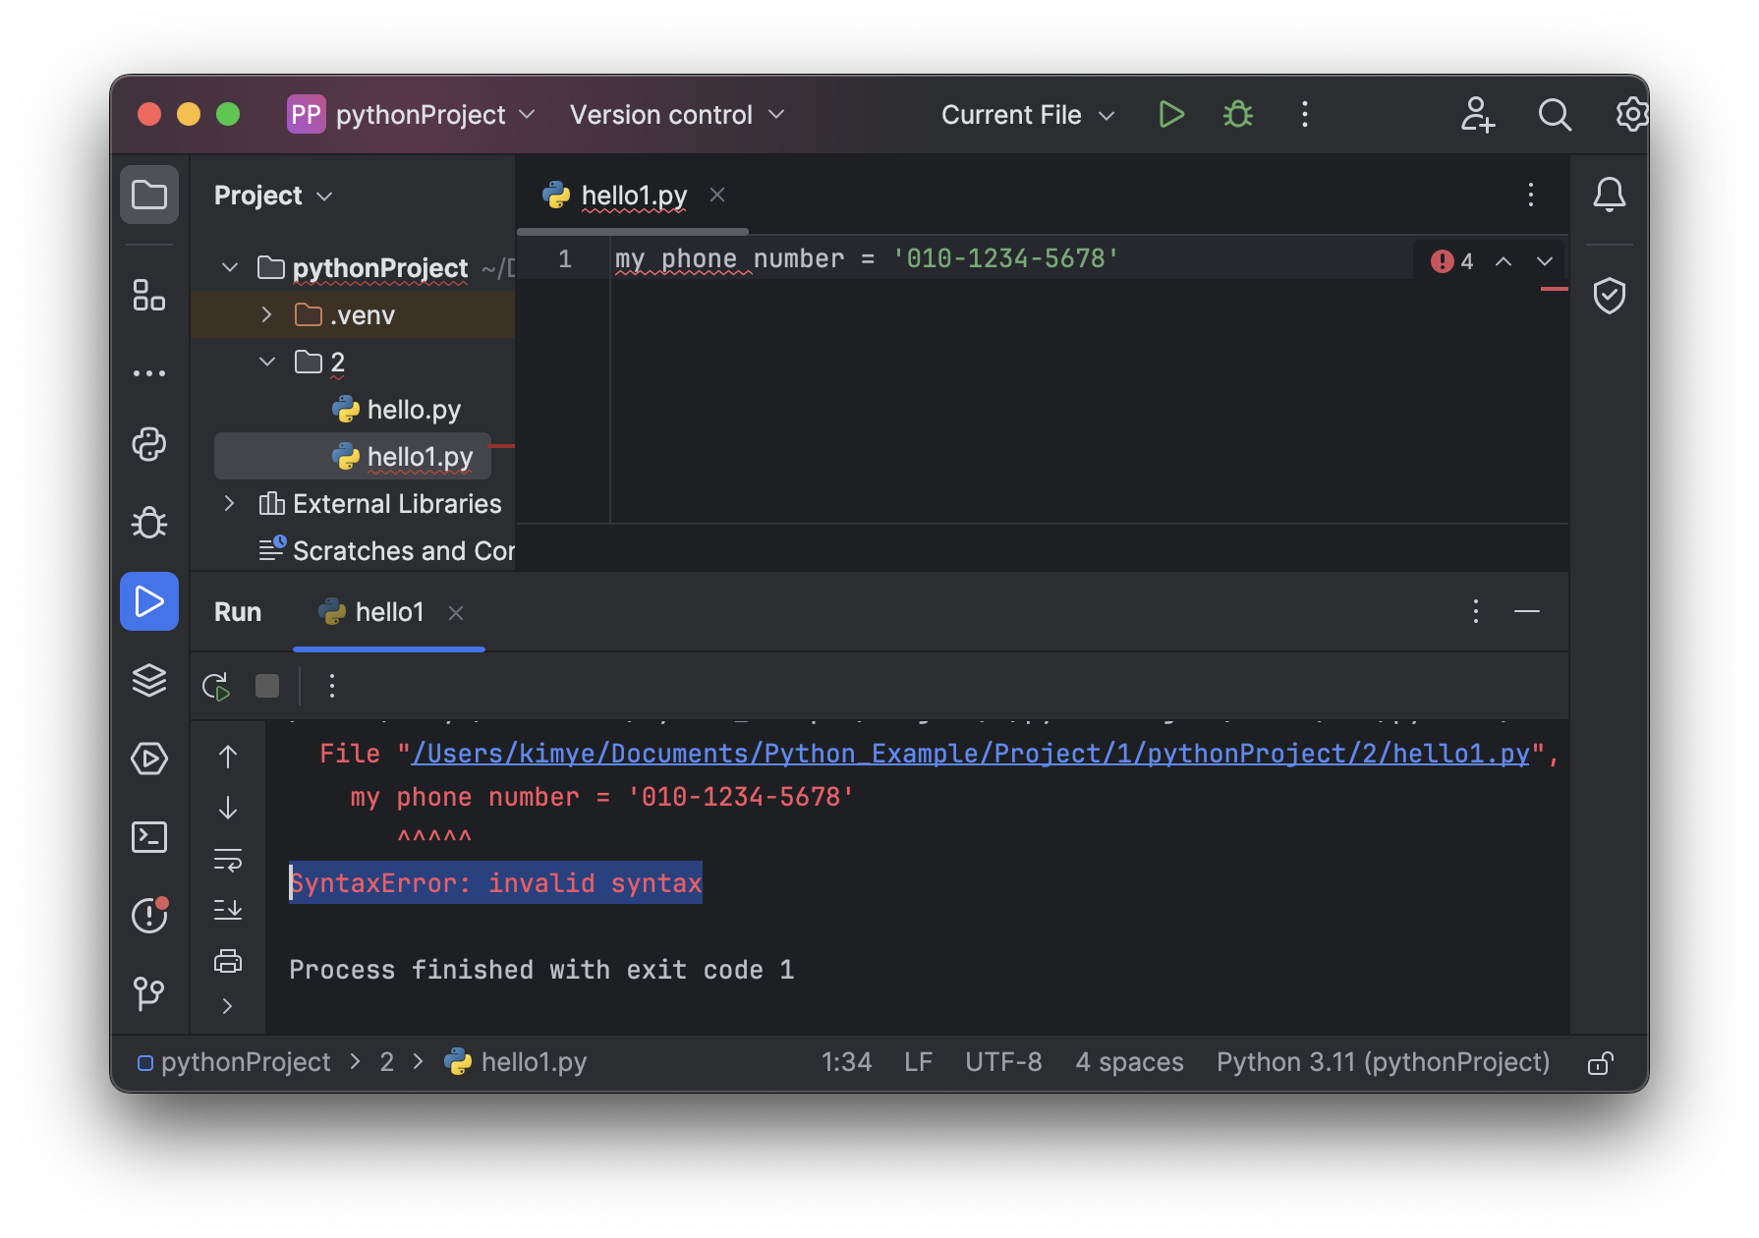Screen dimensions: 1759x1238
Task: Toggle scroll to end of console output
Action: 228,910
